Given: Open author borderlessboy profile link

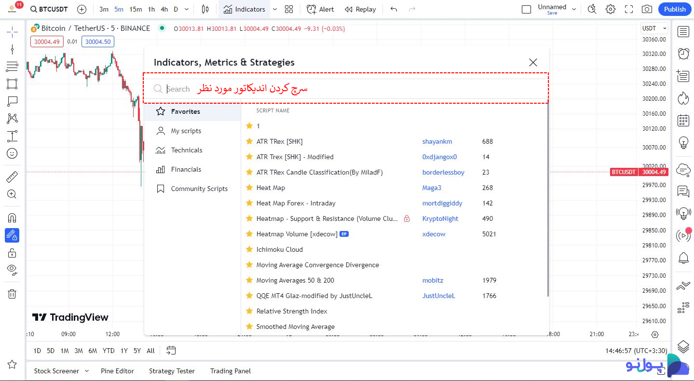Looking at the screenshot, I should coord(443,172).
